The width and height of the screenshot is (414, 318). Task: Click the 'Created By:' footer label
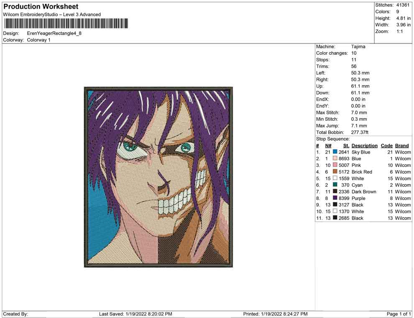(x=15, y=314)
